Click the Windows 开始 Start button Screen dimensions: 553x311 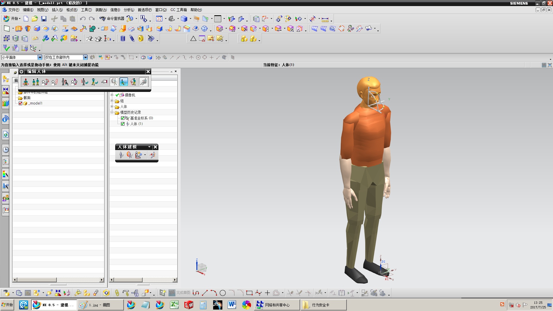point(8,305)
